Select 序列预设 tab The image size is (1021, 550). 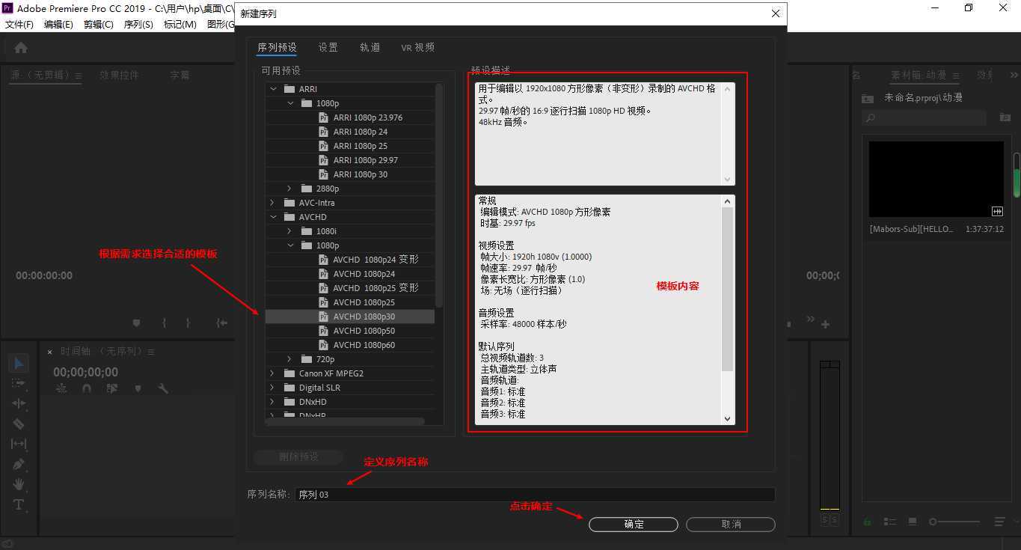pos(277,47)
